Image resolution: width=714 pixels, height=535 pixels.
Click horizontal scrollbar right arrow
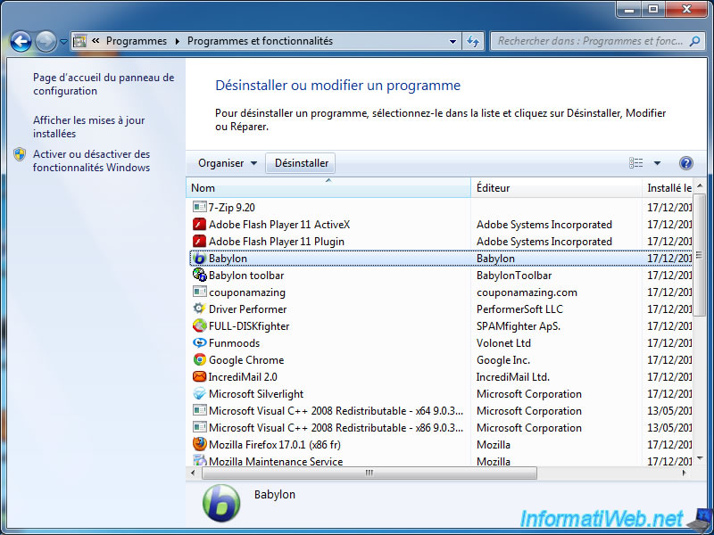[x=685, y=473]
